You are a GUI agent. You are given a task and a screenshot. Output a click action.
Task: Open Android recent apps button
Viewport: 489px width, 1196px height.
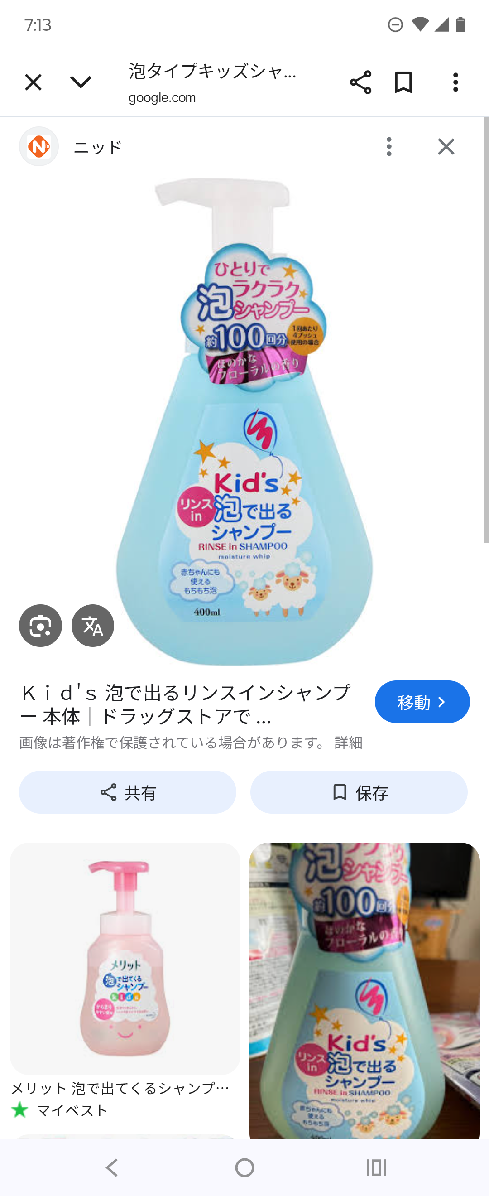pos(376,1167)
